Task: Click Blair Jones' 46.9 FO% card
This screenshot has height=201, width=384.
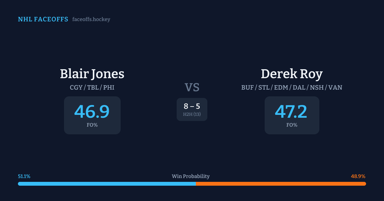Action: pos(92,115)
